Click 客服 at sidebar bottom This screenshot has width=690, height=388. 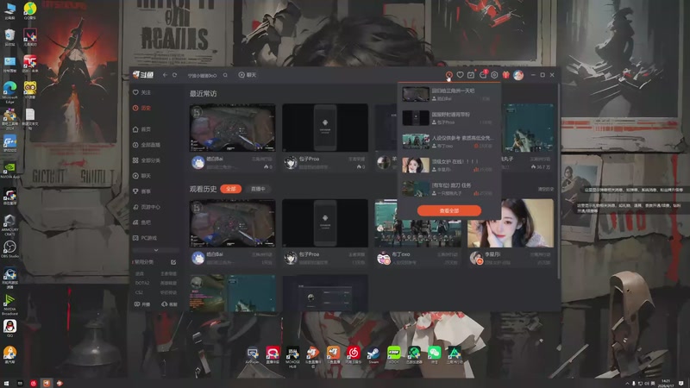(169, 304)
